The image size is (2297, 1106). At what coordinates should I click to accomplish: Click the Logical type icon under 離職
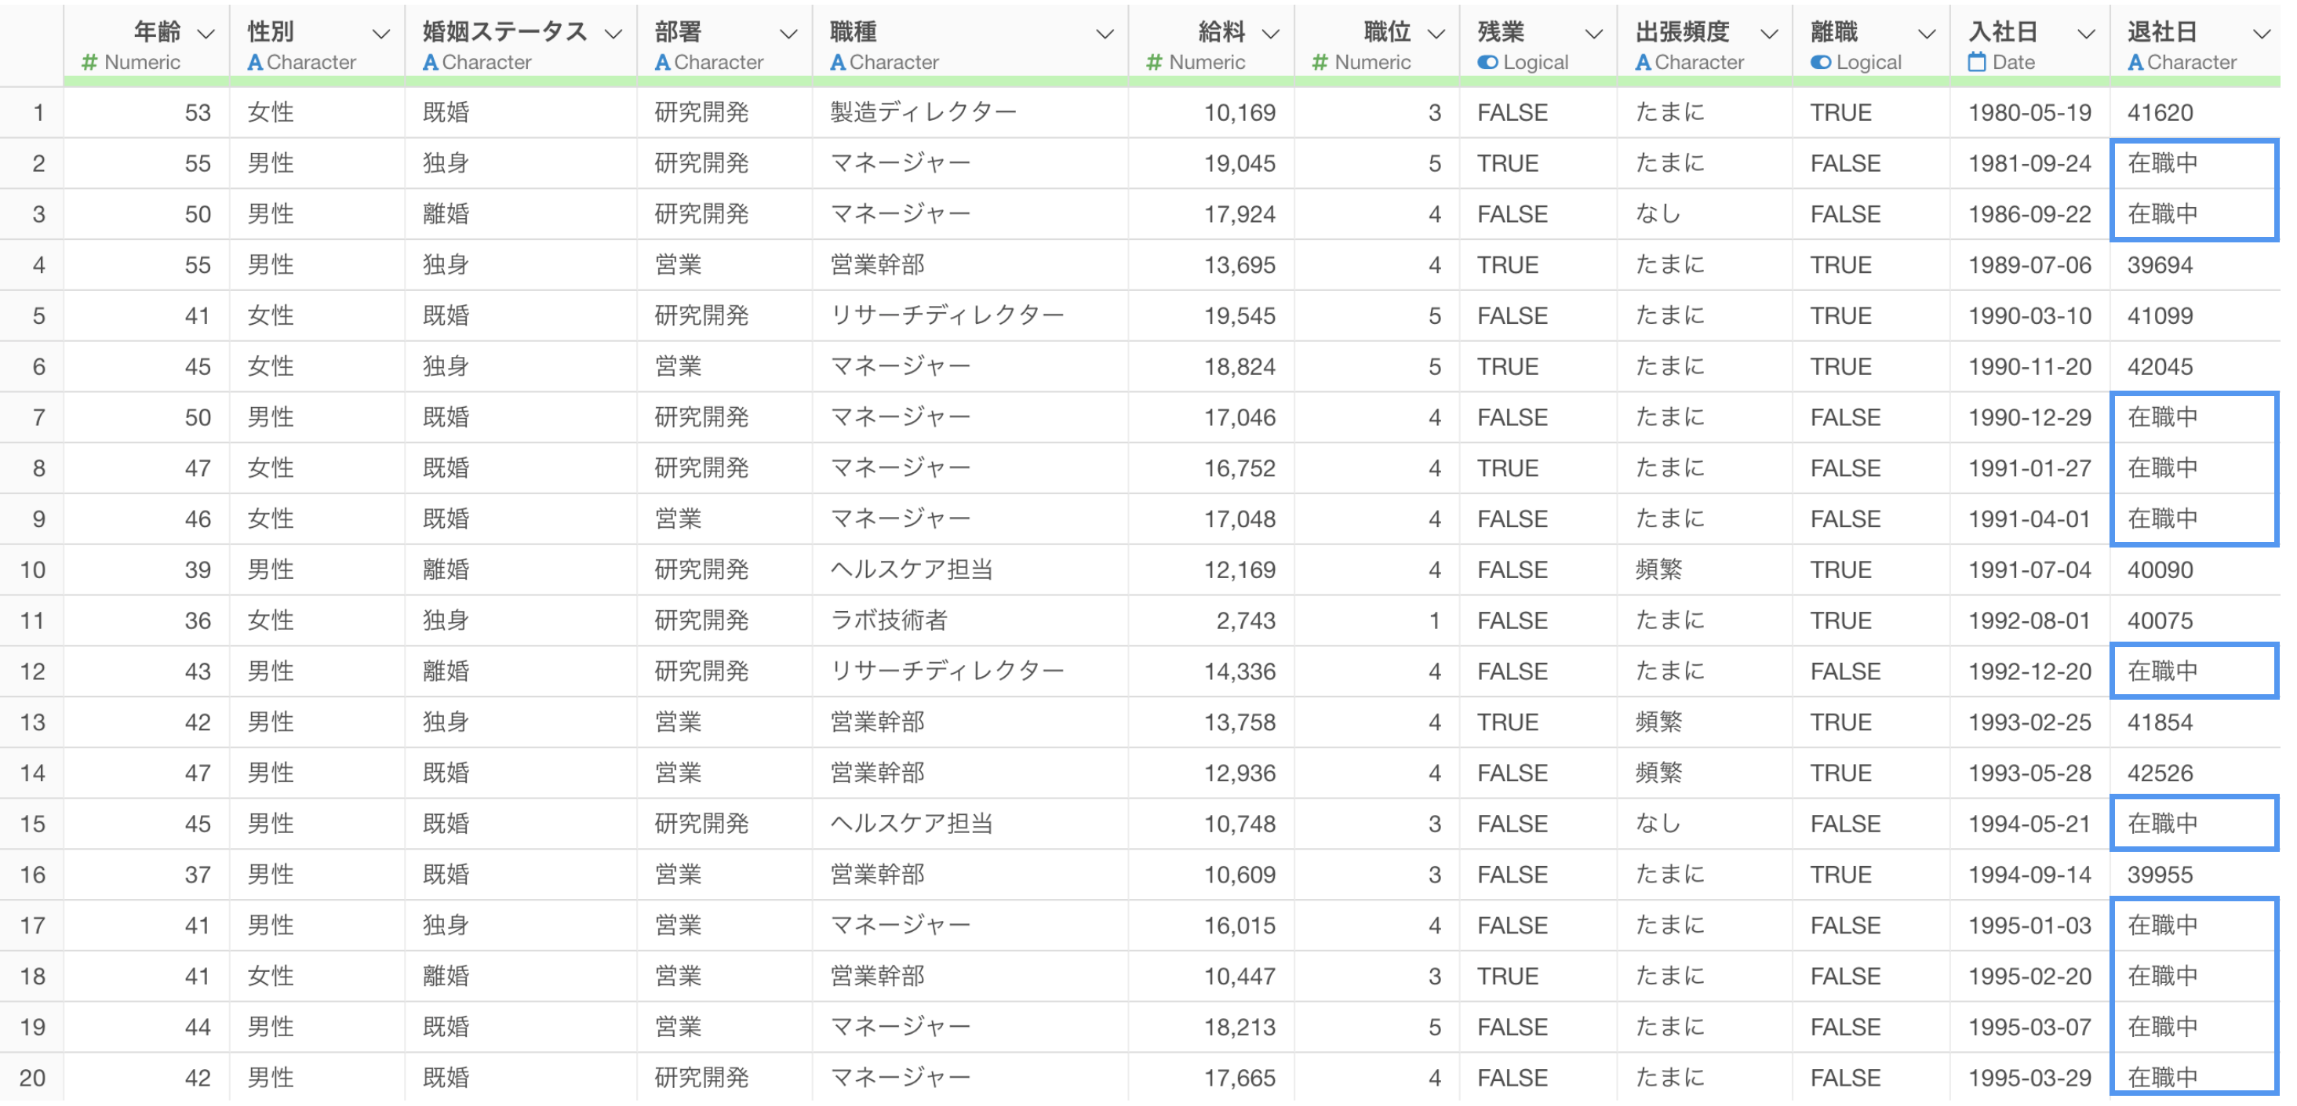click(x=1821, y=63)
